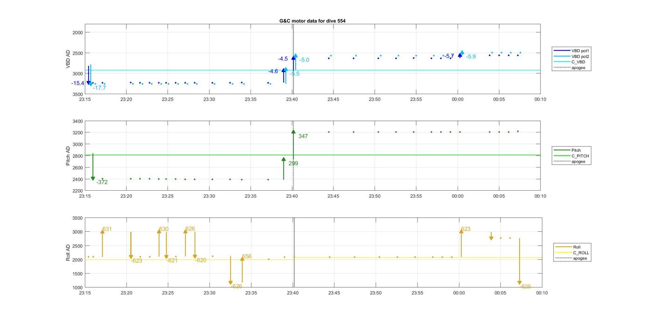Click the 'Pitch AD' y-axis label
653x323 pixels.
(x=68, y=156)
